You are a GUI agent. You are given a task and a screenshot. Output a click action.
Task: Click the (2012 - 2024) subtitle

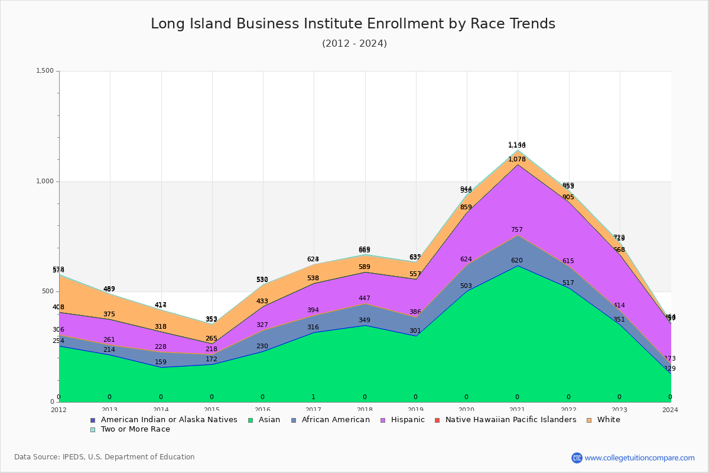(354, 44)
